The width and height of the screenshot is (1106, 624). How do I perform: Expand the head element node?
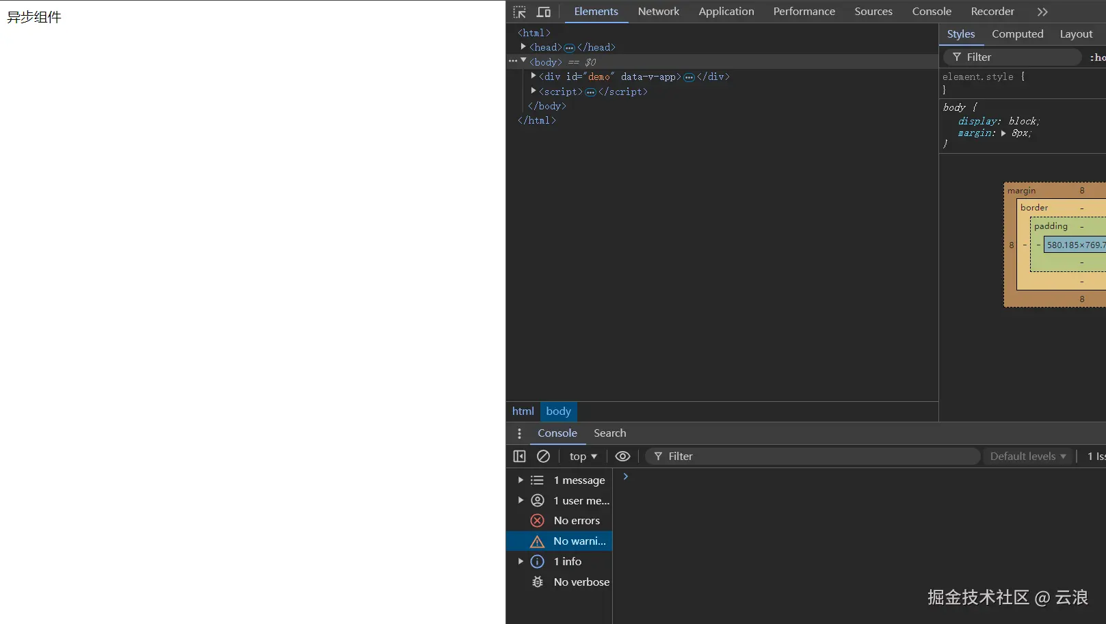(x=523, y=46)
